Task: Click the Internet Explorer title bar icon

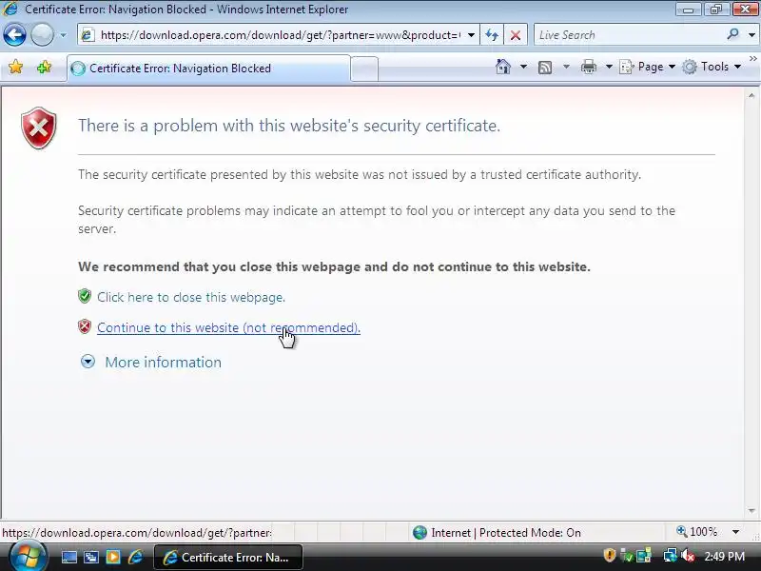Action: [10, 9]
